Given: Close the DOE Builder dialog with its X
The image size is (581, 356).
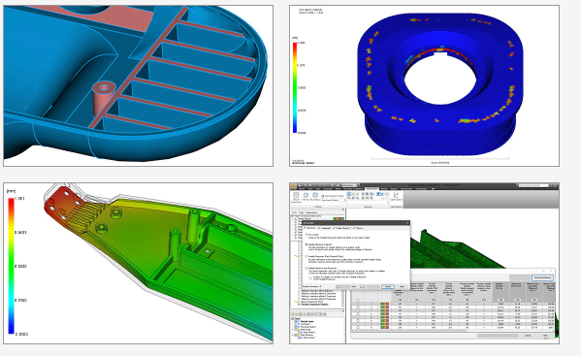Looking at the screenshot, I should pos(407,223).
